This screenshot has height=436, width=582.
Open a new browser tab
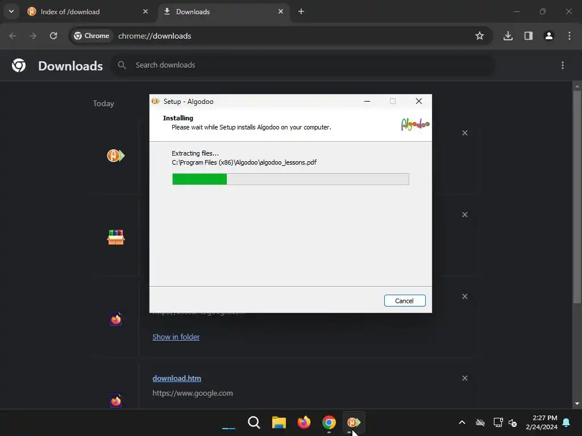pyautogui.click(x=301, y=11)
